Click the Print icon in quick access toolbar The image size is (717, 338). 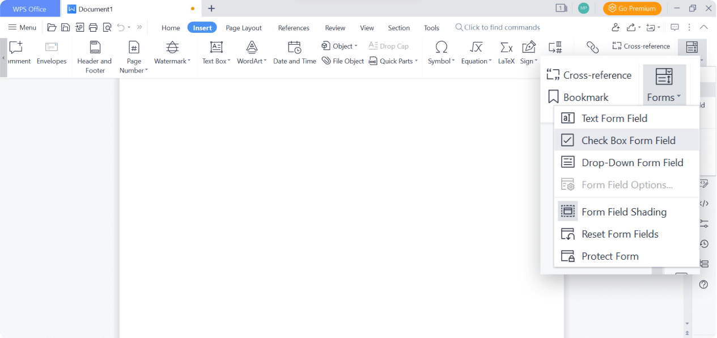point(94,27)
